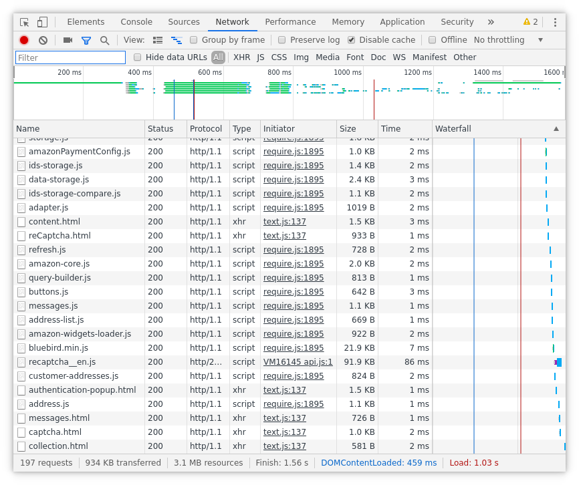
Task: Clear the network log with the slash icon
Action: [43, 39]
